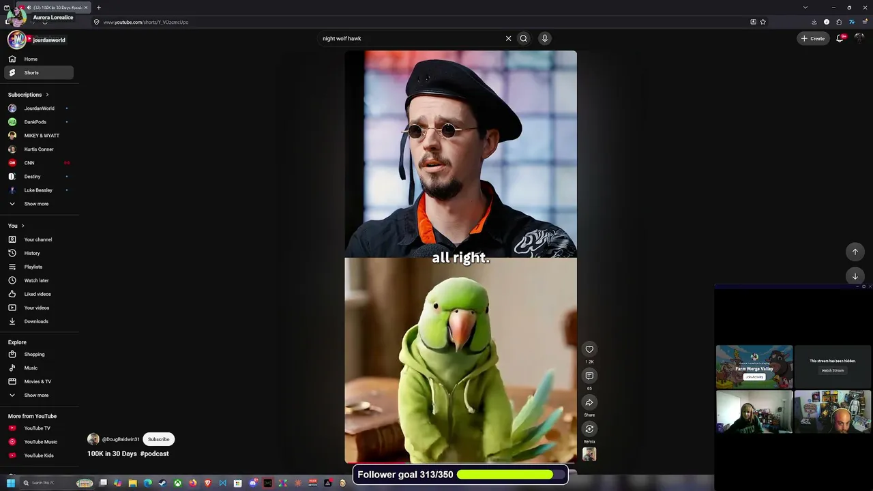Open Liked videos list
This screenshot has height=491, width=873.
point(39,294)
